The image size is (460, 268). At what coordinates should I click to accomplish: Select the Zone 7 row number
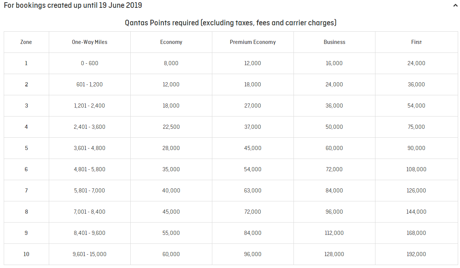coord(26,191)
